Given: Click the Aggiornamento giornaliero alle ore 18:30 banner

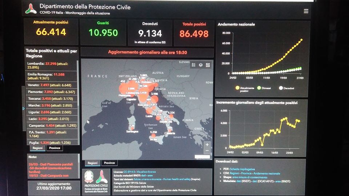Looking at the screenshot, I should pyautogui.click(x=147, y=52).
